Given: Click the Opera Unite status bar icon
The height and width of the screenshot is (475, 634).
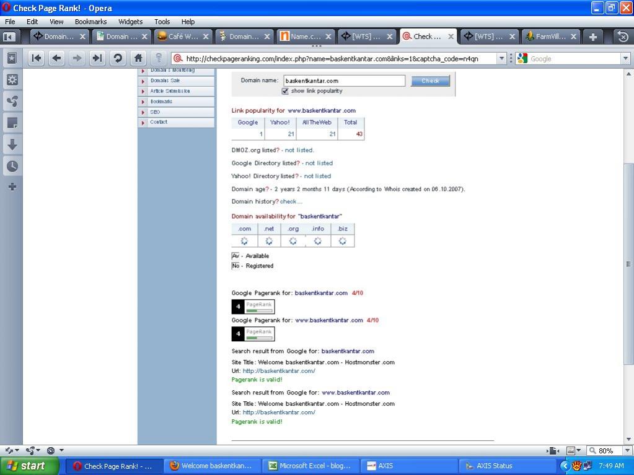Looking at the screenshot, I should click(30, 450).
